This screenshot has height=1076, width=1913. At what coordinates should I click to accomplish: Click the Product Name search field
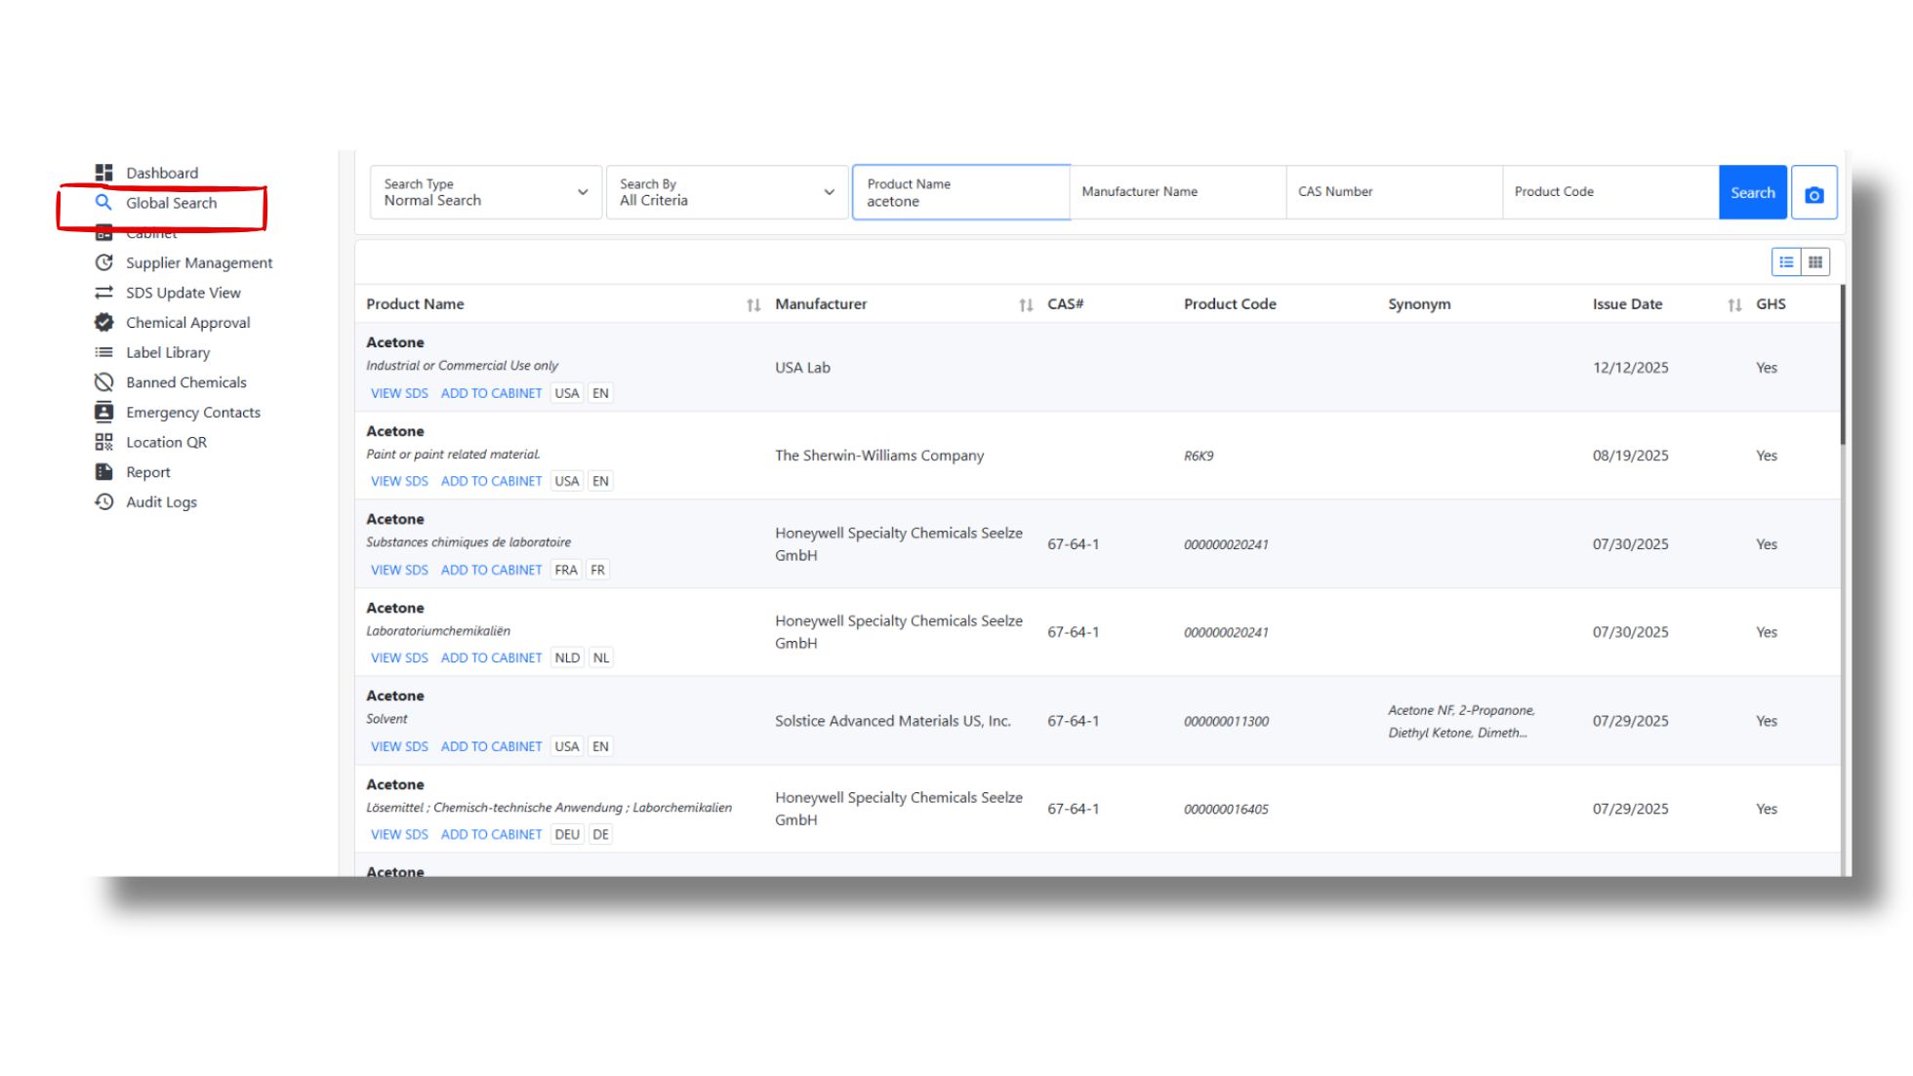961,192
